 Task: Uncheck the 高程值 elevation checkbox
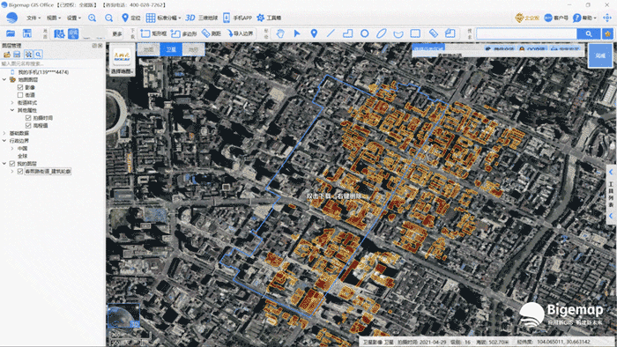tap(28, 125)
